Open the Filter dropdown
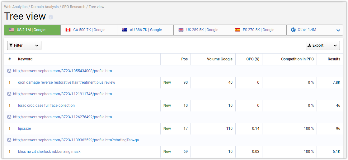348x160 pixels. click(24, 45)
